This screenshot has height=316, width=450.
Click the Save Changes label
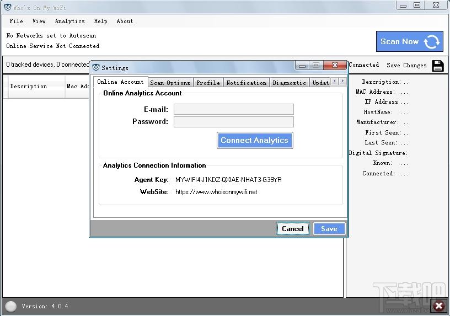click(x=406, y=65)
